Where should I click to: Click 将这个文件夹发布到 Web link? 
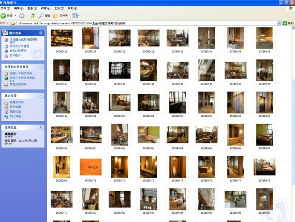coord(22,79)
